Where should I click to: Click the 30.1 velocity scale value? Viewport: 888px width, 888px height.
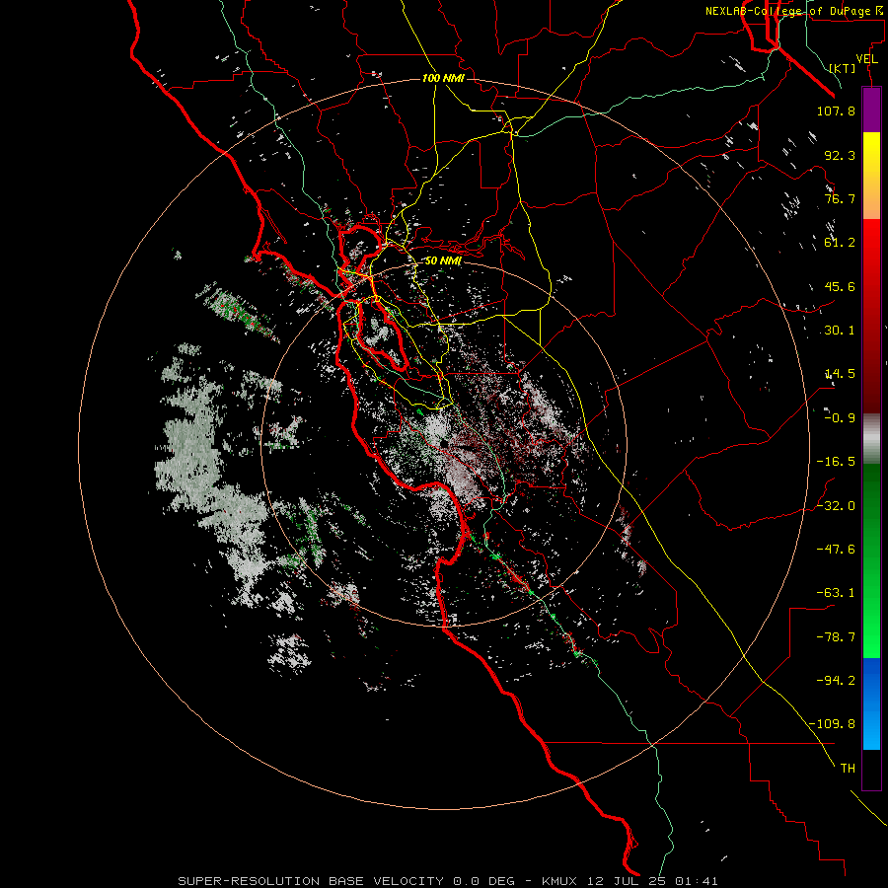(840, 331)
